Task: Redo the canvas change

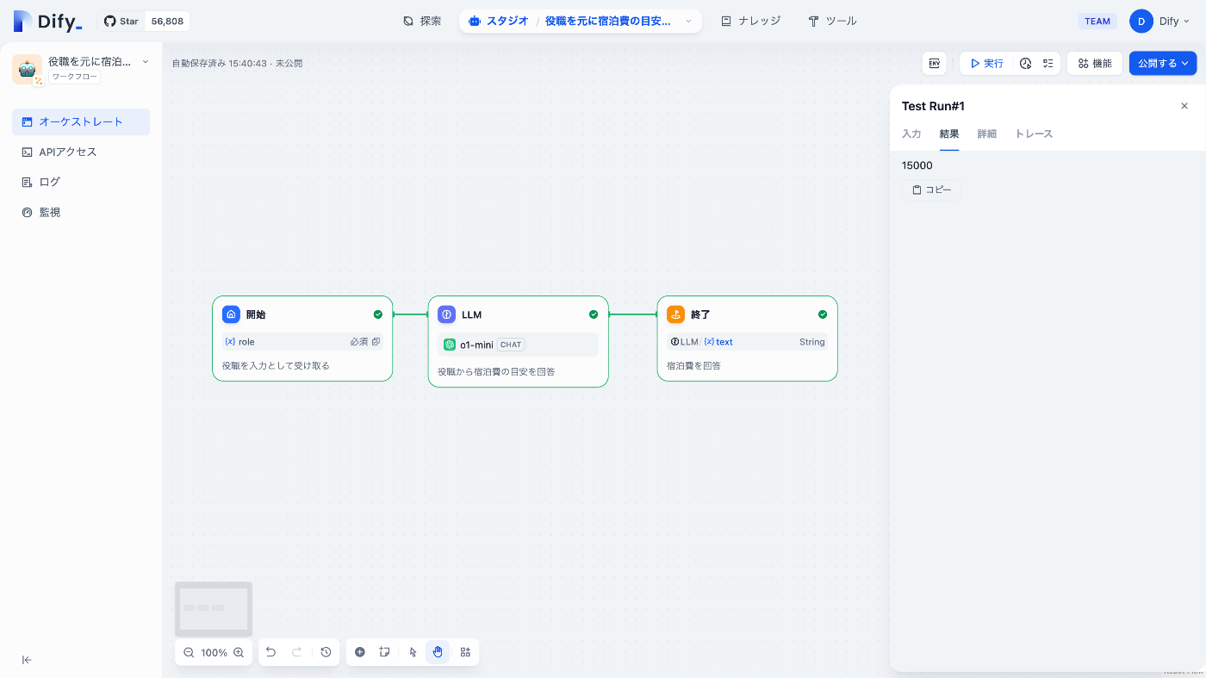Action: pos(296,652)
